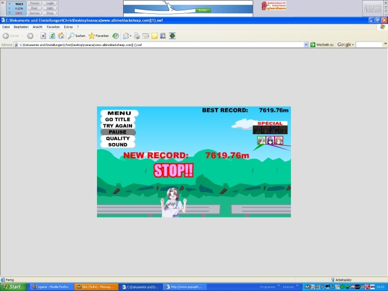
Task: Click the SPECIAL gauge label
Action: pyautogui.click(x=270, y=123)
